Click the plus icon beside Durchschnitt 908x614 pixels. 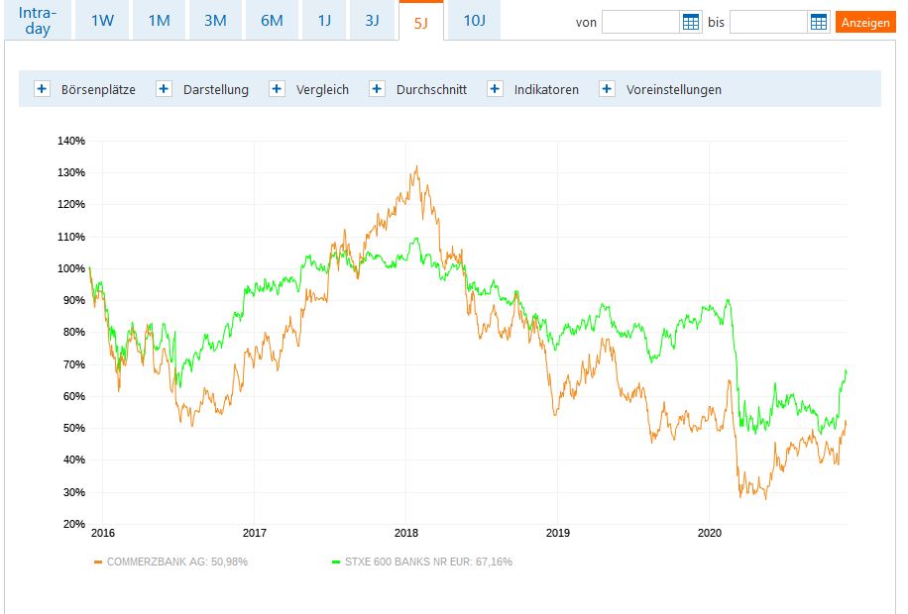pos(378,89)
